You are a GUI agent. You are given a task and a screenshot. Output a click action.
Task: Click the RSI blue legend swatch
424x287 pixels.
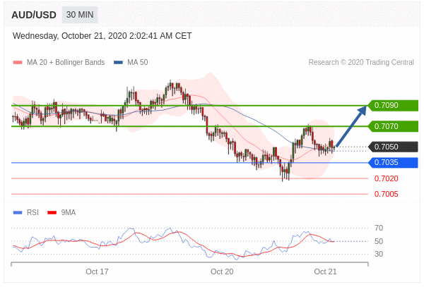coord(18,213)
